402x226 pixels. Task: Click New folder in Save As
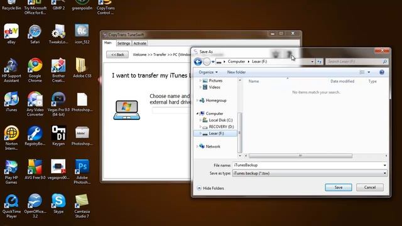point(236,72)
